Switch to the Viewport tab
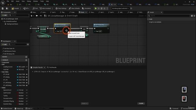The image size is (196, 110). click(x=33, y=12)
